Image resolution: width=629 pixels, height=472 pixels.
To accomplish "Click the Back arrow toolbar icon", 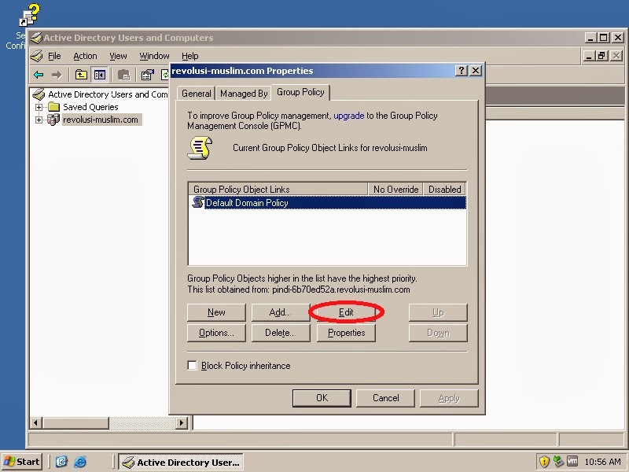I will (39, 75).
